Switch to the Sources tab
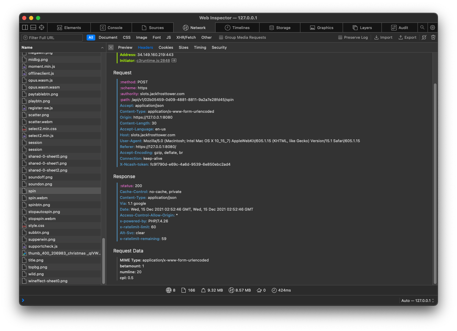 pyautogui.click(x=153, y=28)
